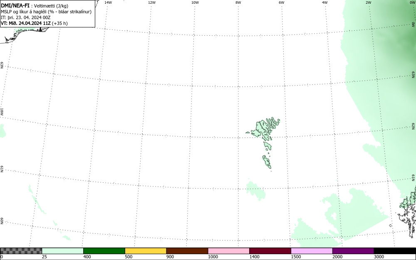The width and height of the screenshot is (416, 260).
Task: Click the purple 2000–3000 legend swatch
Action: tap(353, 251)
